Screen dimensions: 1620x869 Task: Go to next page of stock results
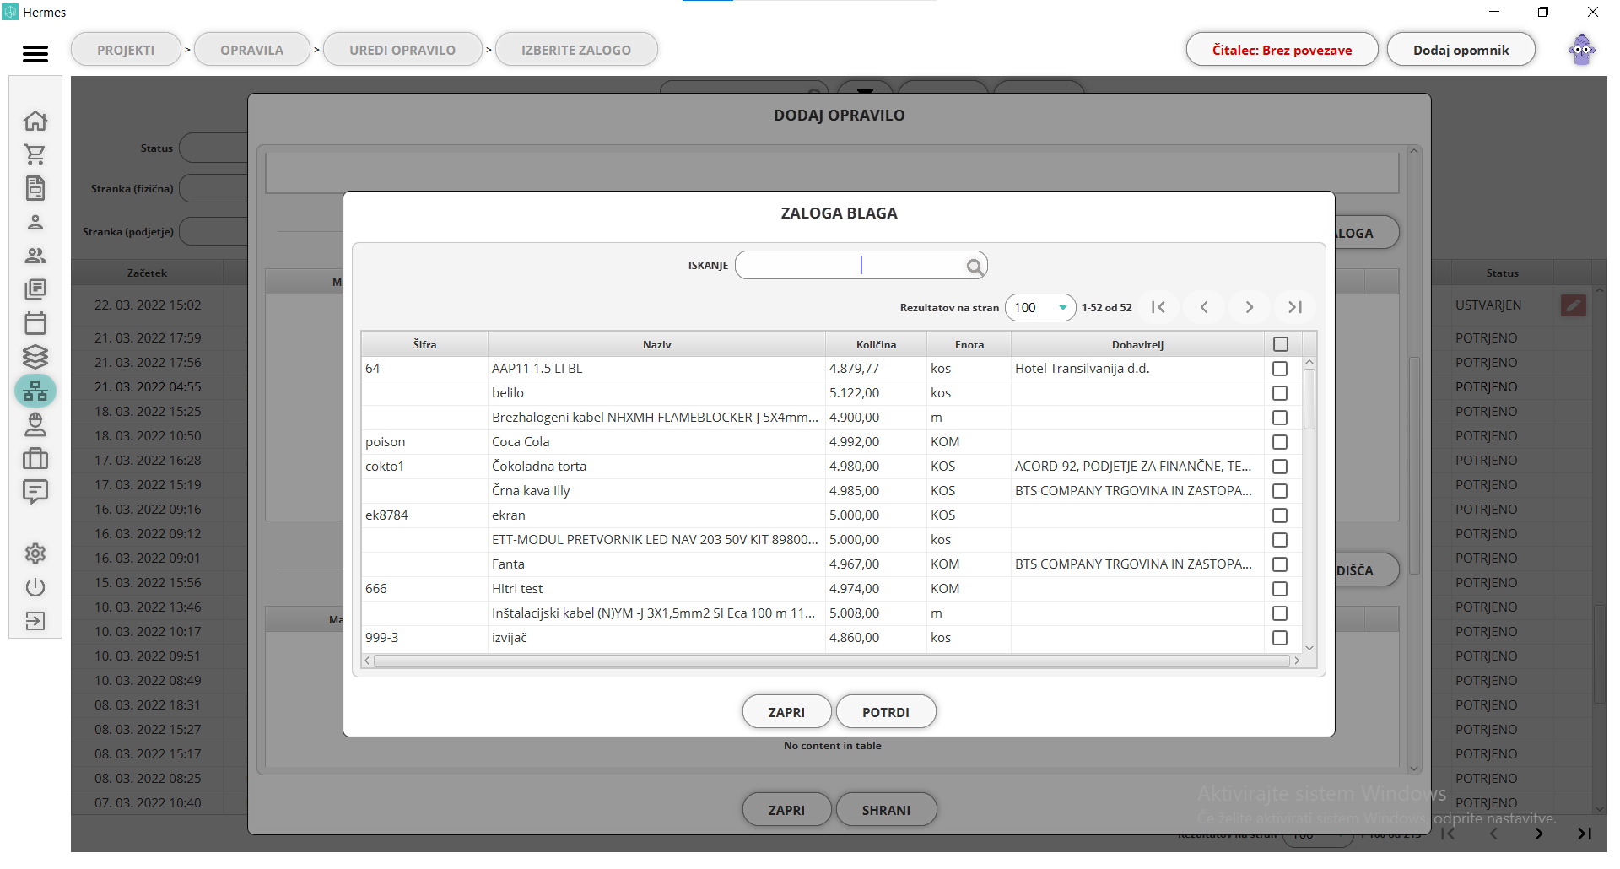(x=1250, y=307)
